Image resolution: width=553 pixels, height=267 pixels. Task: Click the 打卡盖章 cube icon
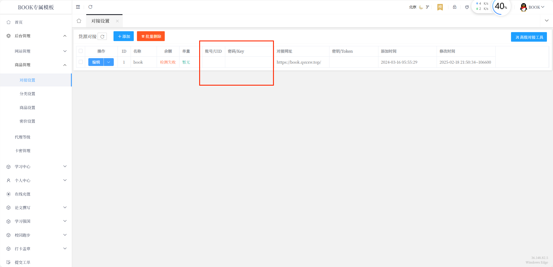click(x=9, y=249)
